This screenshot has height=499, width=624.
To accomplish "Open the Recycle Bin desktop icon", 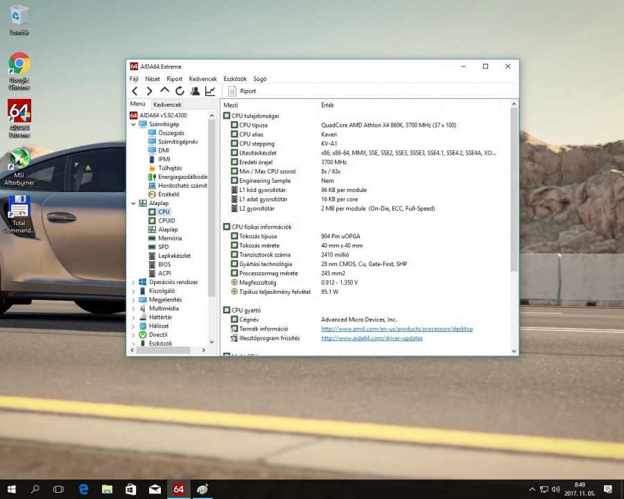I will [x=19, y=20].
